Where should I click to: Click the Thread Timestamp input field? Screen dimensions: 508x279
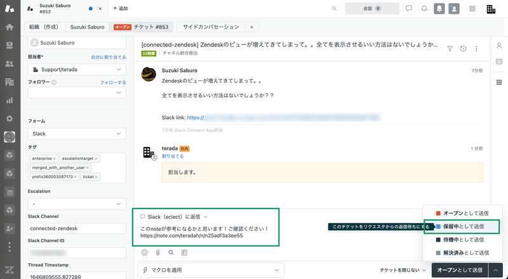tap(77, 275)
